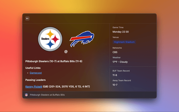Select the Highmark Stadium venue tag
This screenshot has width=179, height=112.
click(x=124, y=42)
